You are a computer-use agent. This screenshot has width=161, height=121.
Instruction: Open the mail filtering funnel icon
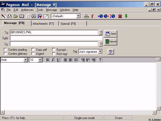[40, 16]
